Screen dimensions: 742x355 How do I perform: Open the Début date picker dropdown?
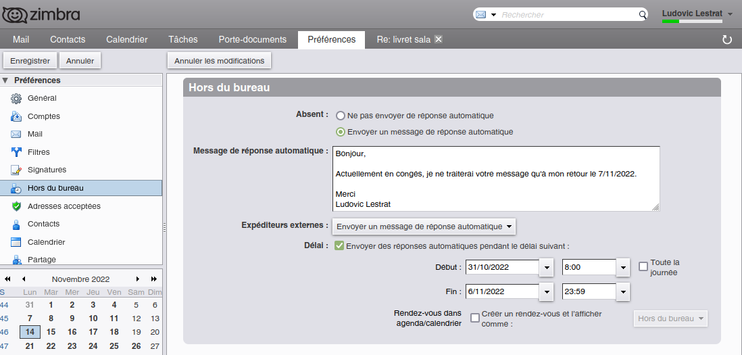[x=547, y=268]
